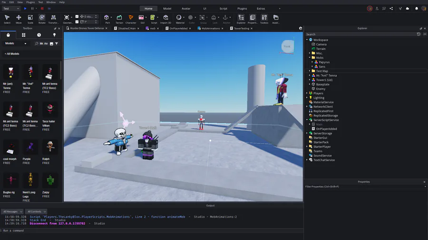Viewport: 428px width, 240px height.
Task: Open Toolbox Creations lightbulb tab
Action: click(x=54, y=35)
